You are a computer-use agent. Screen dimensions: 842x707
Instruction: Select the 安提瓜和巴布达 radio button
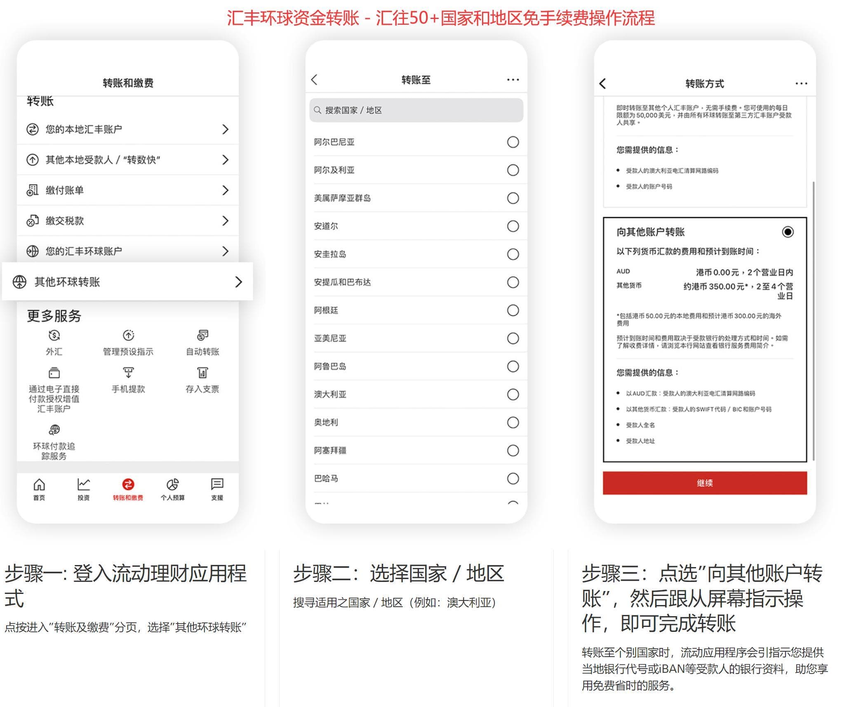click(x=513, y=282)
